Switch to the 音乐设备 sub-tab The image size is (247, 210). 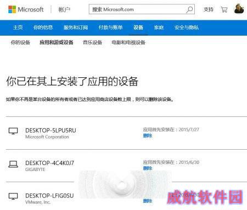92,42
